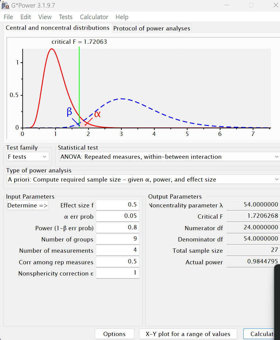The width and height of the screenshot is (280, 340).
Task: Click the critical F = 1.72063 label
Action: 79,42
